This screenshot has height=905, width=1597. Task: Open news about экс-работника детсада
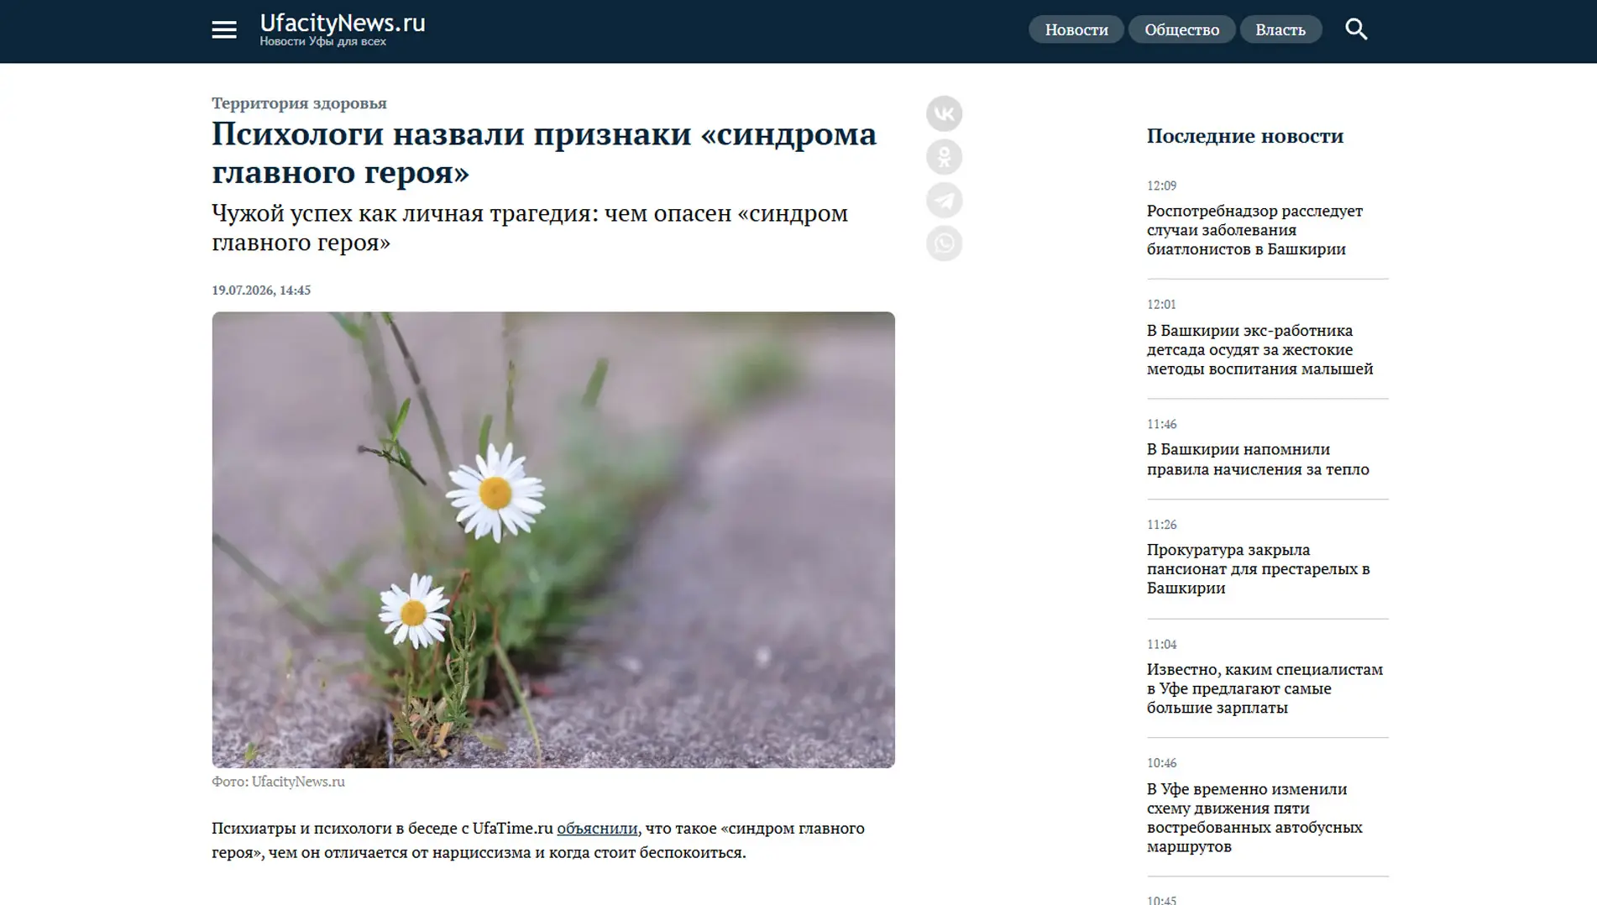tap(1260, 349)
